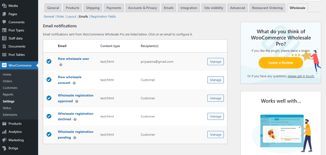Select the Wholesale tab
Screen dimensions: 326x155
[297, 8]
